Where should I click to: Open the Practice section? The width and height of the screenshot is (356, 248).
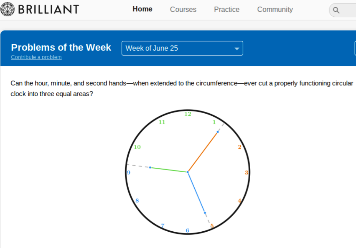(227, 10)
